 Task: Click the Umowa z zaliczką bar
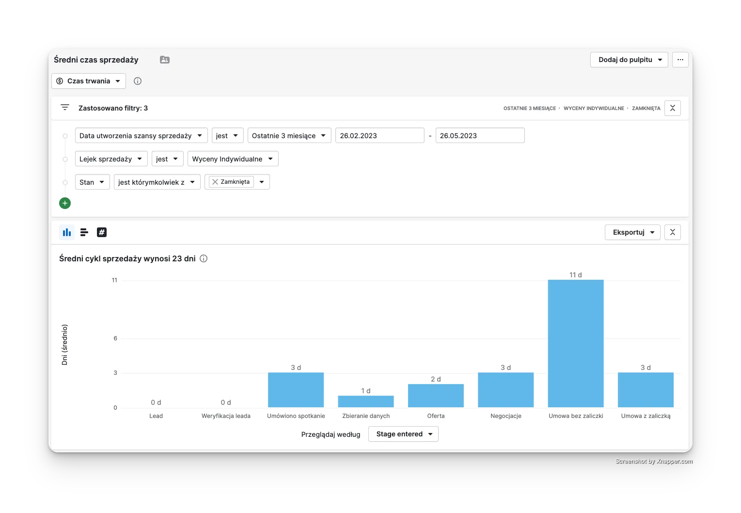[646, 390]
